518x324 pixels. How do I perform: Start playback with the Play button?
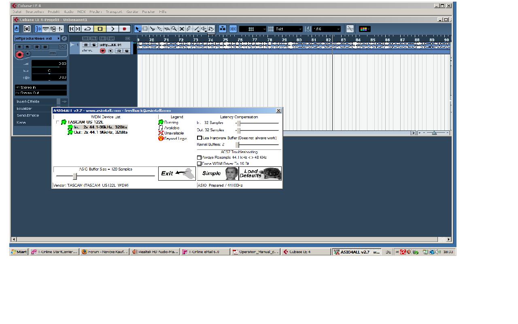pos(113,29)
